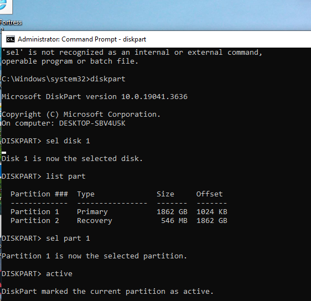The image size is (311, 301).
Task: Click the 'Administrator: Command Prompt - diskpart' window title
Action: pos(82,39)
